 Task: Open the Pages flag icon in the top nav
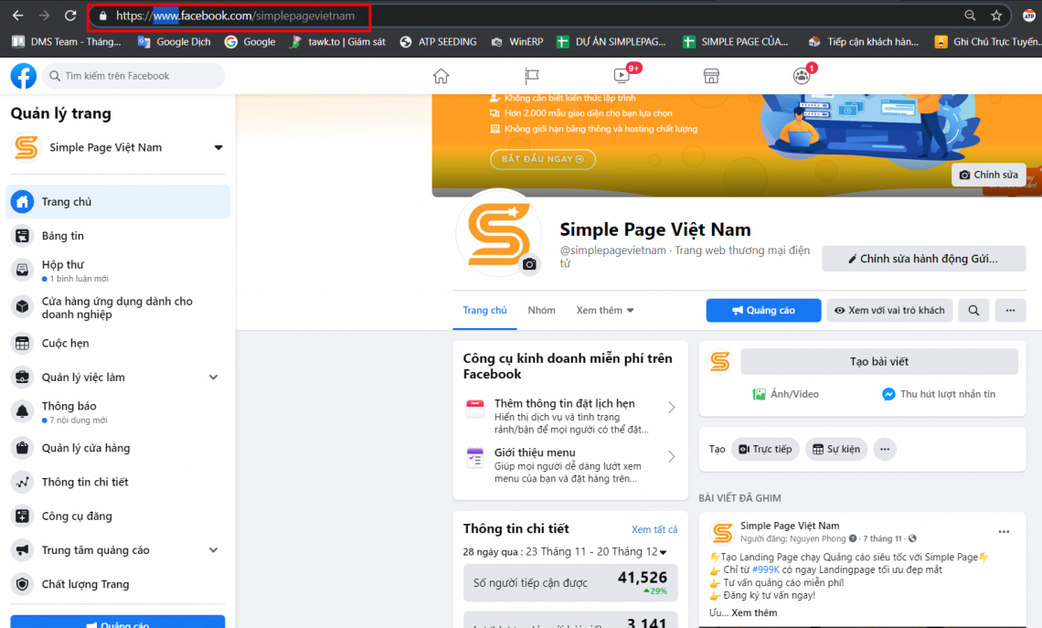click(532, 76)
